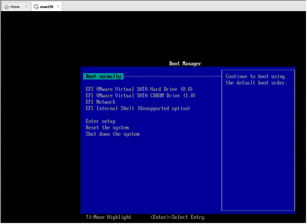The width and height of the screenshot is (307, 224).
Task: Close the macOS tab
Action: pos(58,6)
